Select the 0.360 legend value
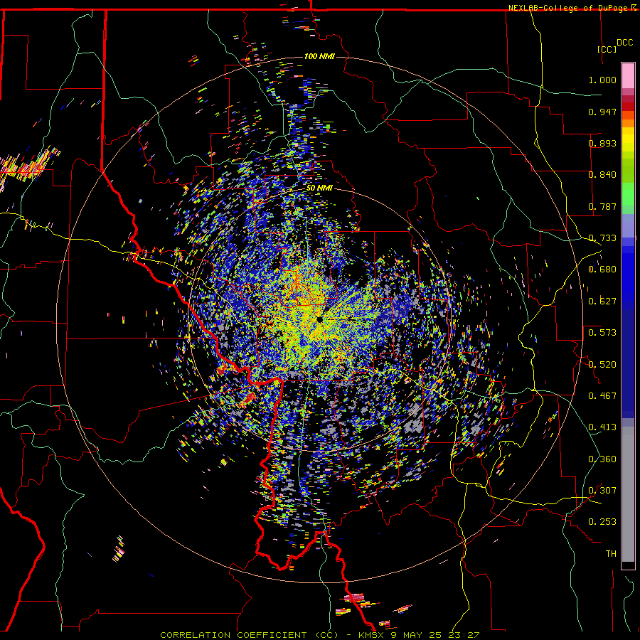Viewport: 640px width, 640px height. point(602,459)
